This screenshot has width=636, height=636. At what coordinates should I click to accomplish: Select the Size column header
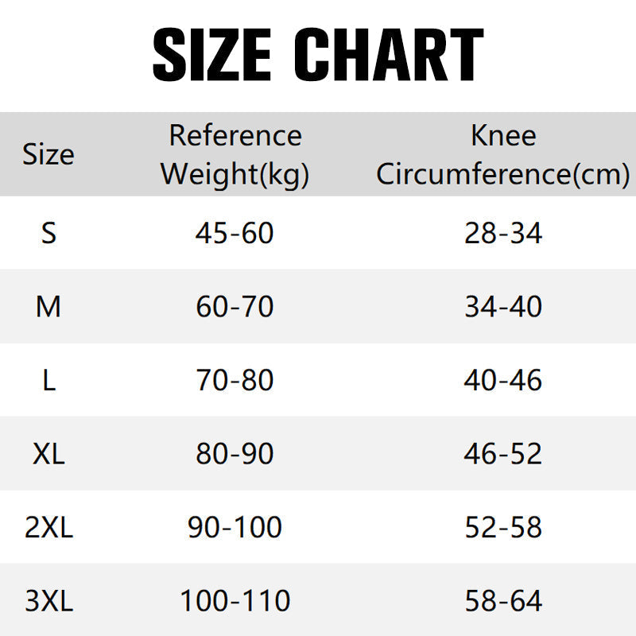[48, 154]
